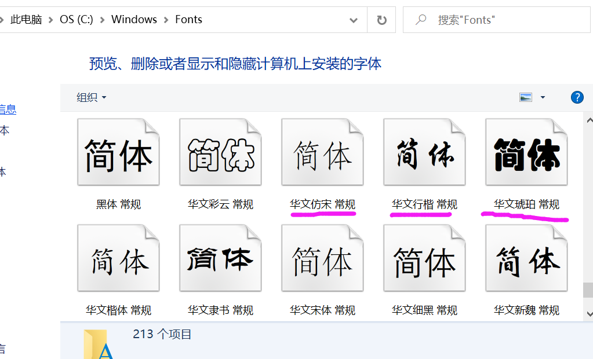The image size is (593, 359).
Task: Select the 华文新魏 常规 font icon
Action: (526, 257)
